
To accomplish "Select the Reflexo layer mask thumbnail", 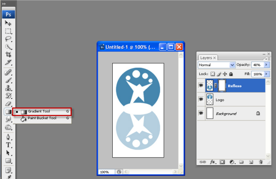I will click(x=222, y=86).
